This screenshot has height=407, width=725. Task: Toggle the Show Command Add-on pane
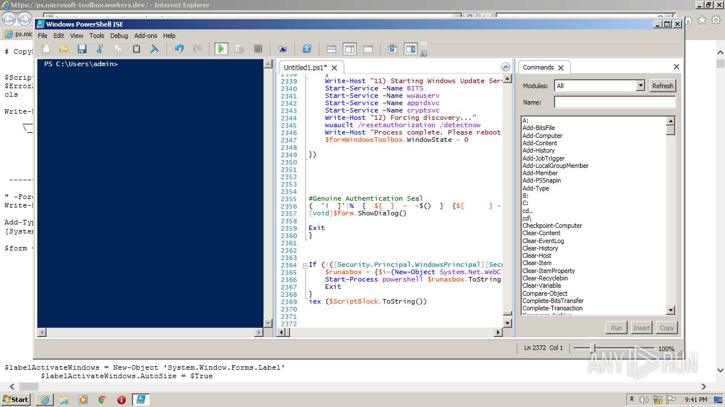(411, 49)
